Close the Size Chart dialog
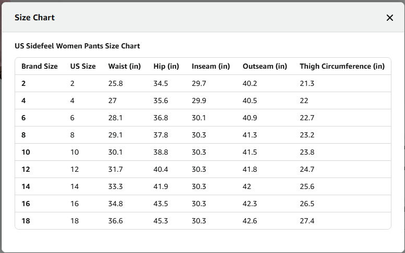405x253 pixels. [389, 18]
